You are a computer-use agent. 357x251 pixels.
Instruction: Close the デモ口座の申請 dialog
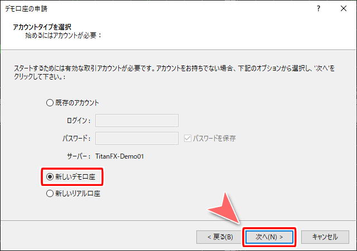(x=344, y=9)
